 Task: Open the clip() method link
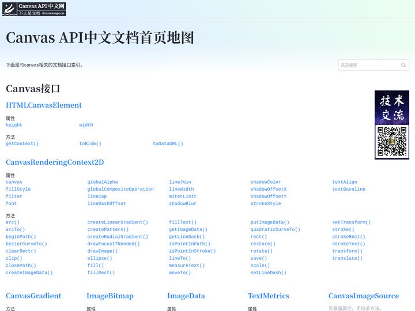(x=14, y=258)
